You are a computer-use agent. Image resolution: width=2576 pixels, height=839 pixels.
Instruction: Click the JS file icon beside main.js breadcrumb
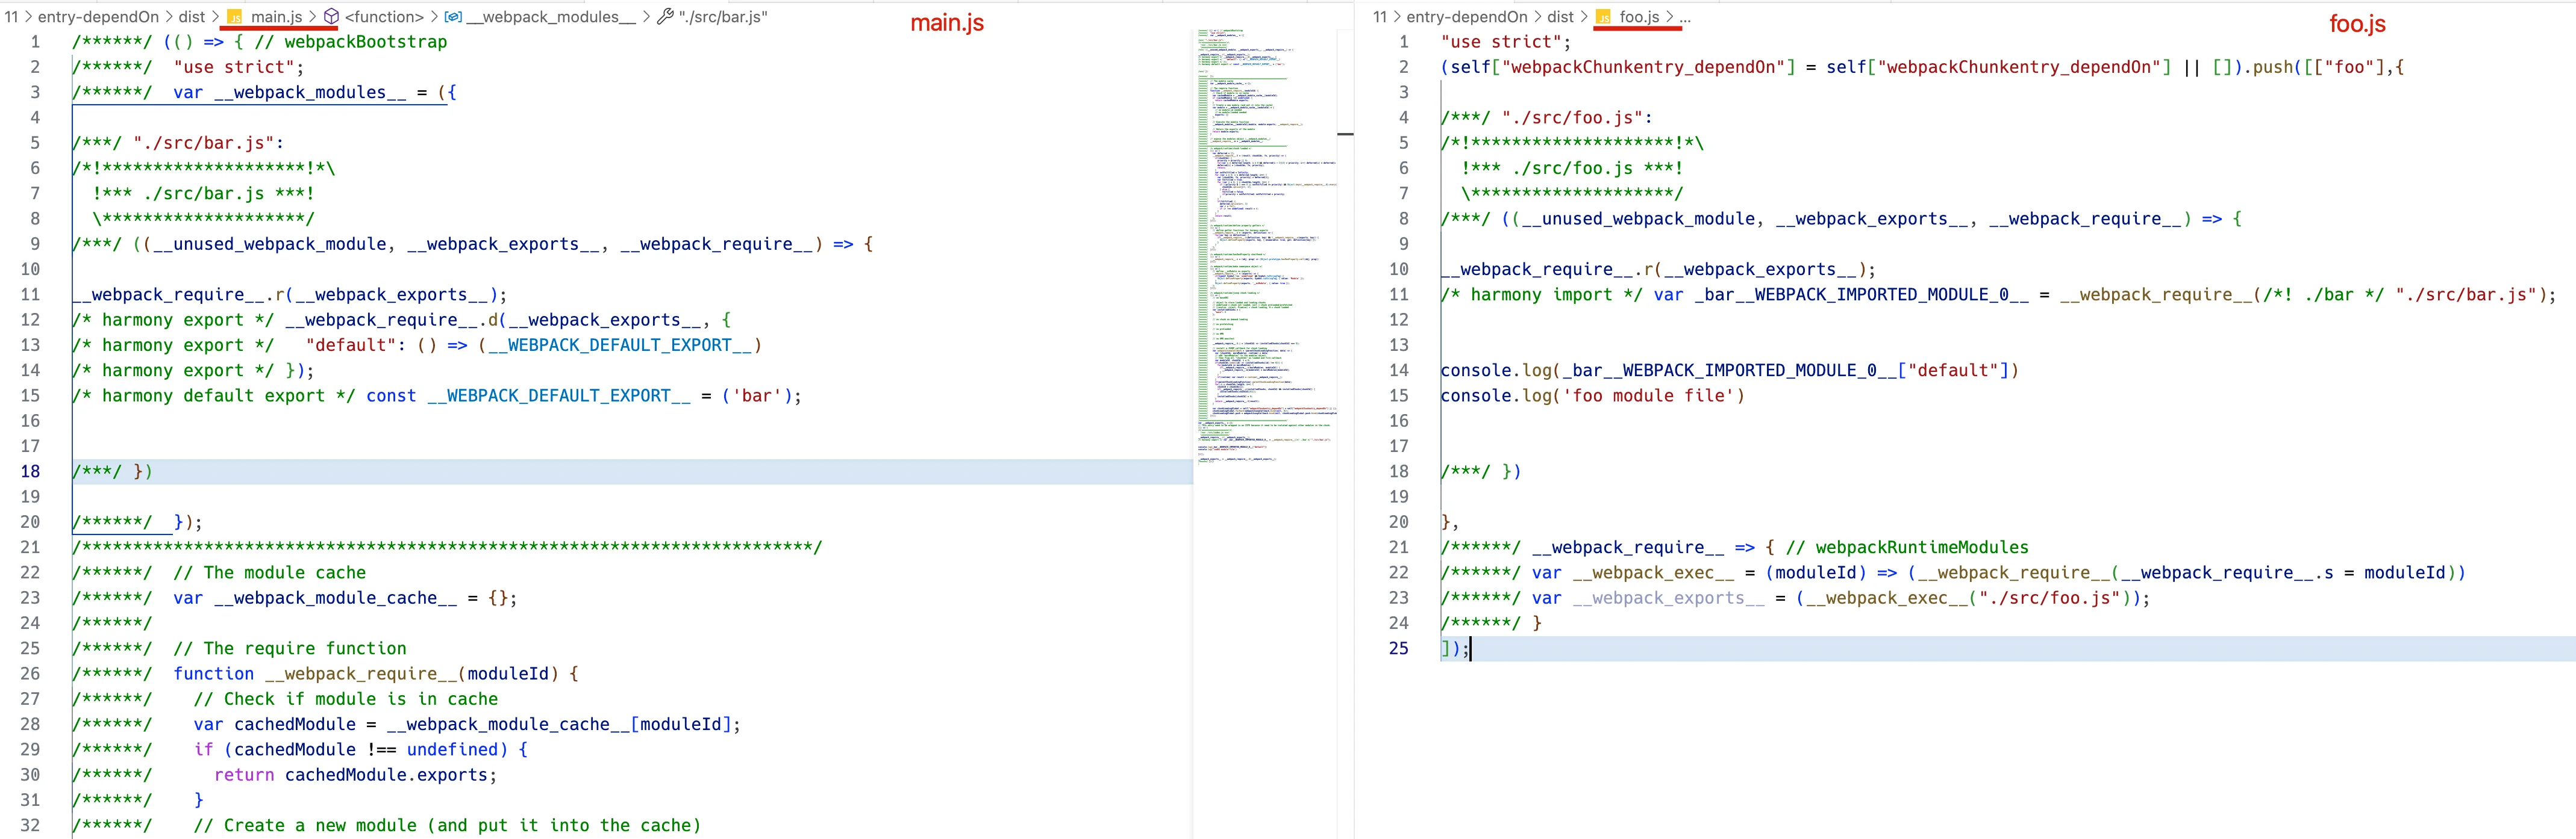tap(235, 17)
